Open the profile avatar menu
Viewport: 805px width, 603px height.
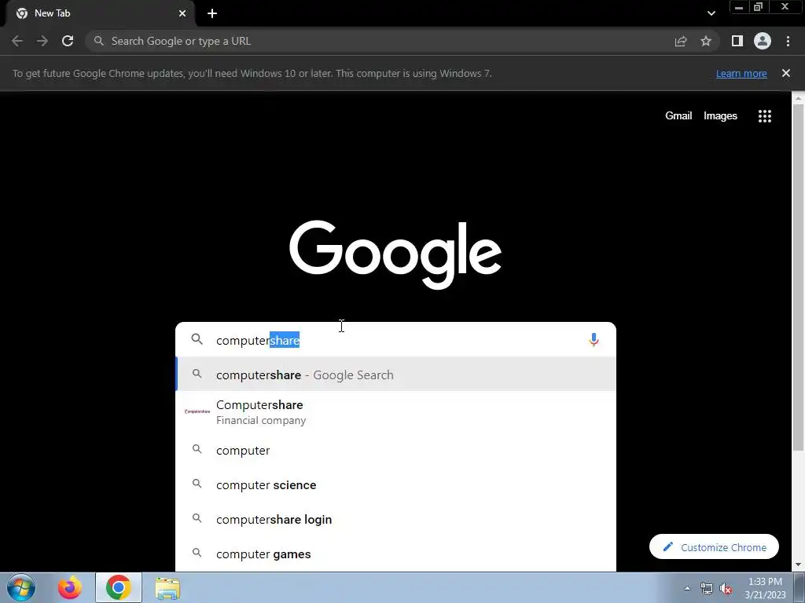[x=763, y=41]
